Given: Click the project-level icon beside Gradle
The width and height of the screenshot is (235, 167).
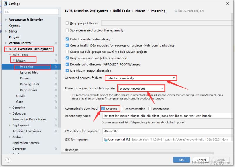Looking at the screenshot, I should point(56,96).
